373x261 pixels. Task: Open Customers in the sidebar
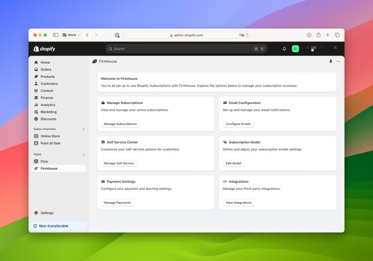click(59, 84)
